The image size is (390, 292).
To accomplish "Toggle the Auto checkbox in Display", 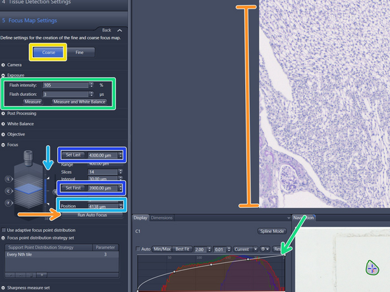I will pos(138,249).
